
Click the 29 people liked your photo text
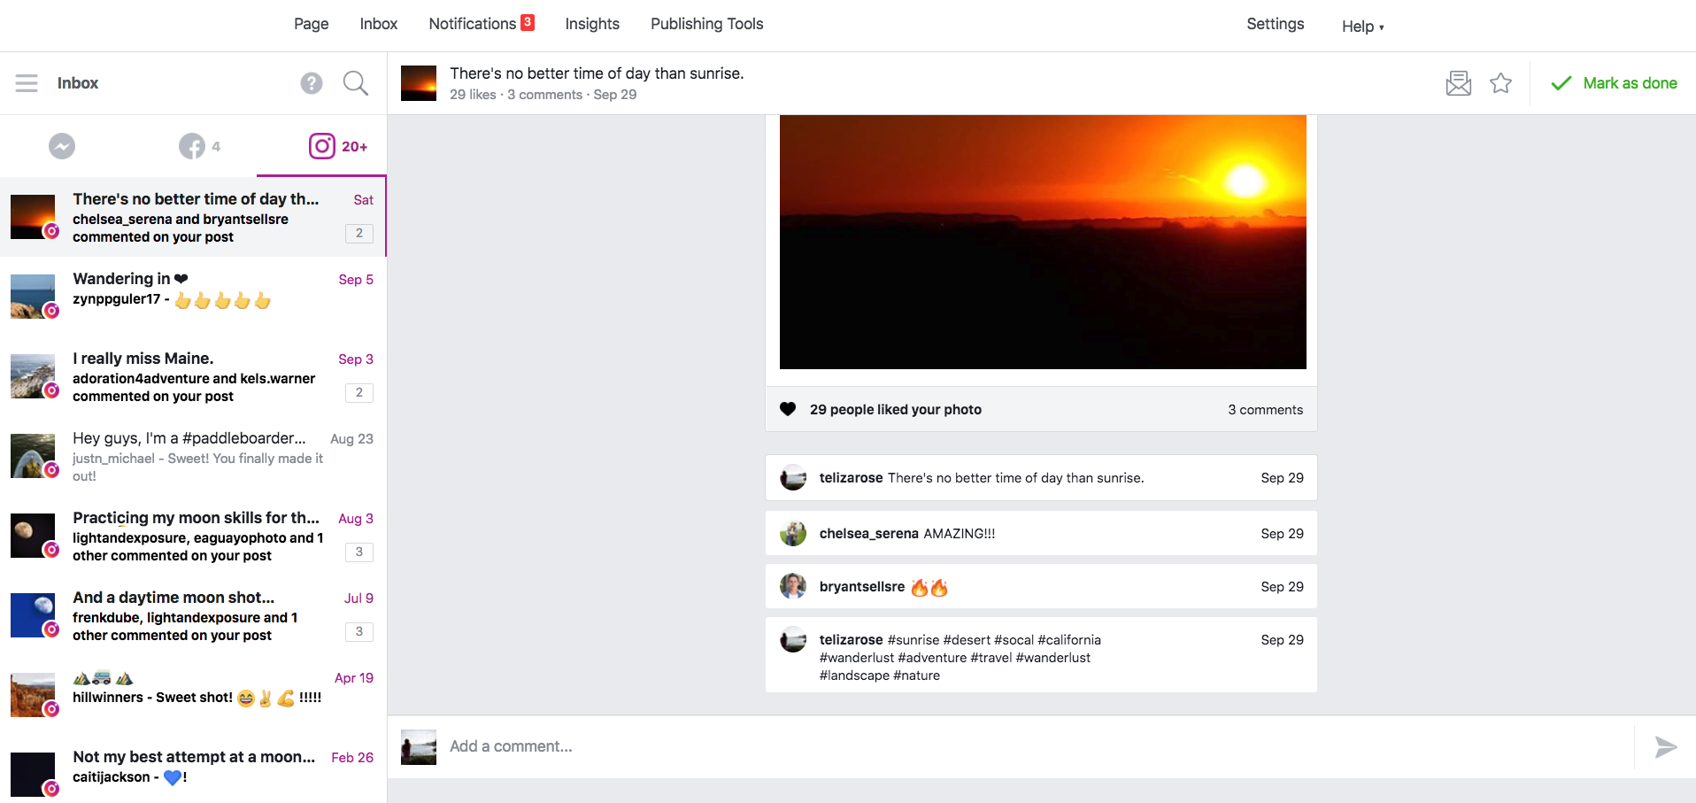[x=895, y=410]
